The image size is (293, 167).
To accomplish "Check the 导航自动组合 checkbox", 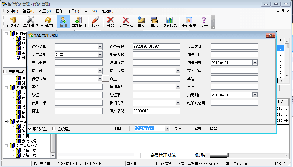I will tap(5, 72).
